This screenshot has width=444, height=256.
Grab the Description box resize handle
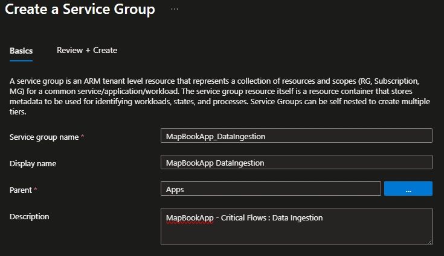(430, 242)
